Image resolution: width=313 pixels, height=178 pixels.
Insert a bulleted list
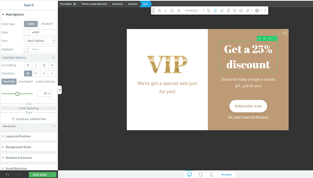pyautogui.click(x=235, y=10)
